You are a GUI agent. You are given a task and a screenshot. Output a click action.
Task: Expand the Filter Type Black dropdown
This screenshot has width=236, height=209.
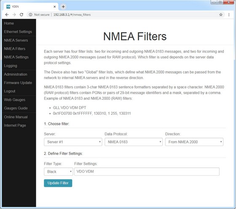[x=59, y=172]
